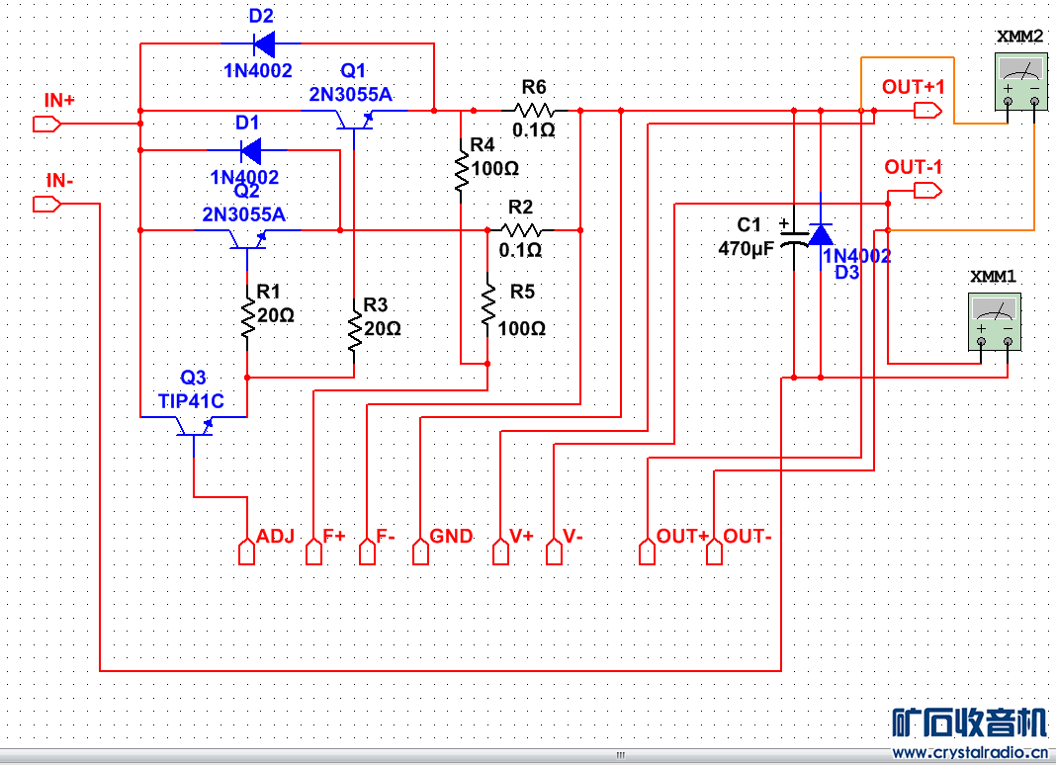Select the GND connector pin
The image size is (1056, 765).
[421, 552]
